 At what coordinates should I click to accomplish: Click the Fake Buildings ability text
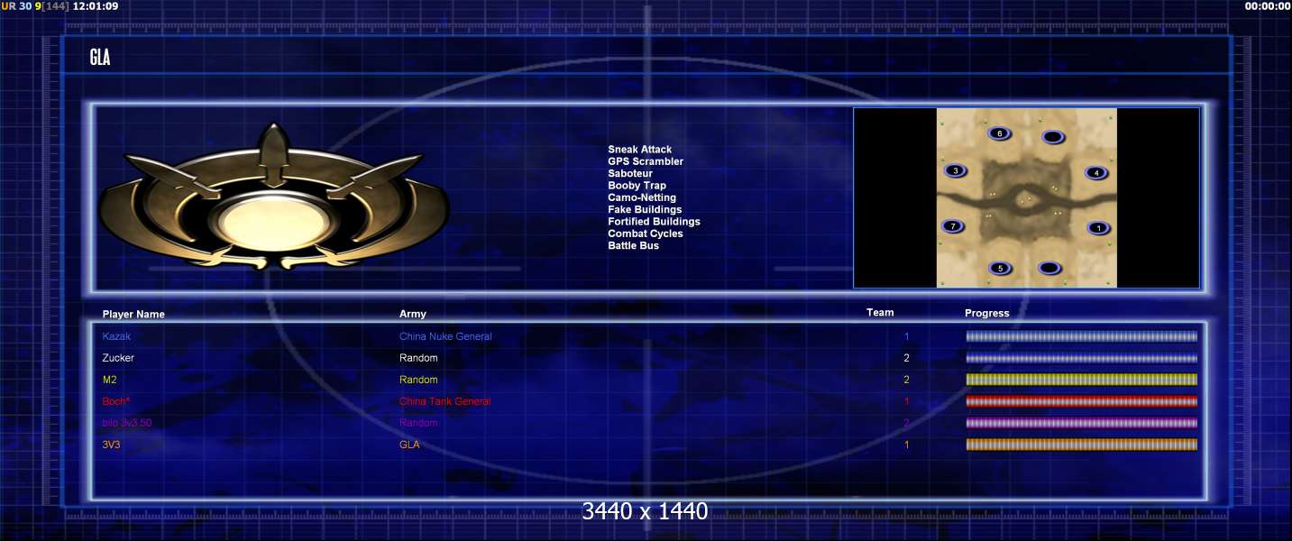click(x=645, y=209)
